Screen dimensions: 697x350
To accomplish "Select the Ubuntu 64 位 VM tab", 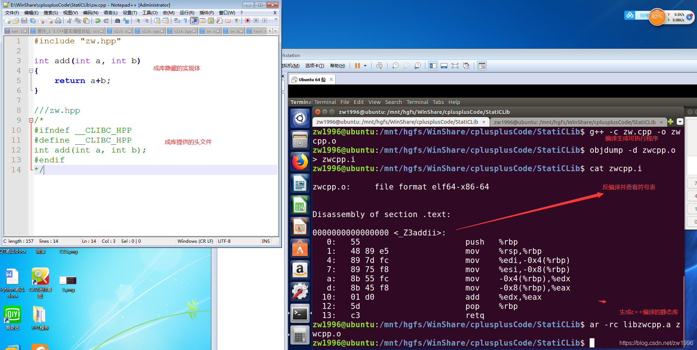I will [x=312, y=80].
